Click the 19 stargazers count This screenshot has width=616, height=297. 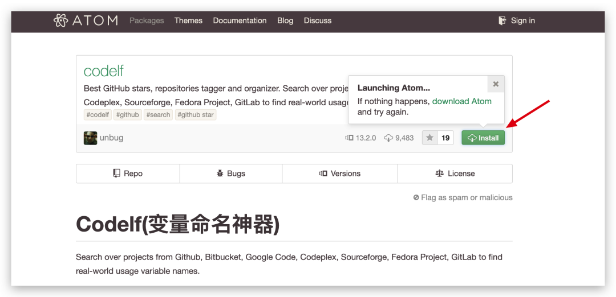coord(445,138)
